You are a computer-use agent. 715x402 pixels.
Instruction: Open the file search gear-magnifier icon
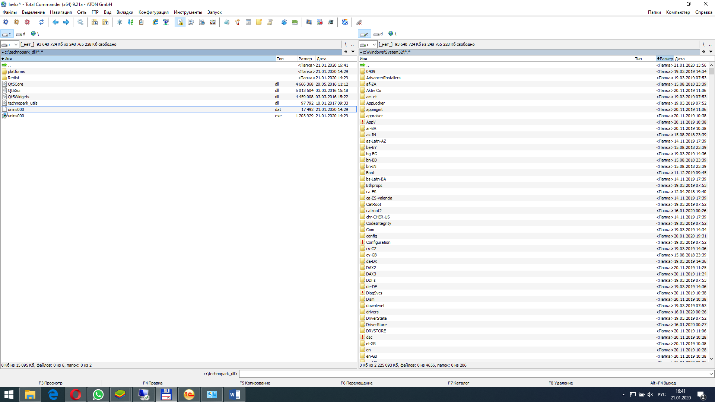click(80, 22)
